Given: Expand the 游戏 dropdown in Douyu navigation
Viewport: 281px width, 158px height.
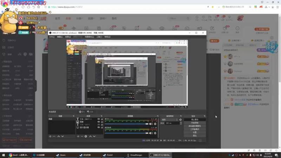Looking at the screenshot, I should (103, 18).
